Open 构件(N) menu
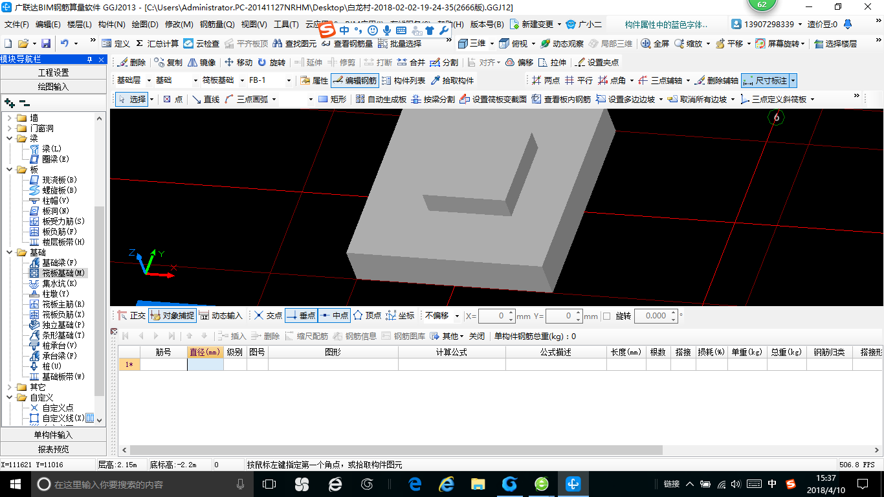The image size is (884, 497). coord(111,25)
